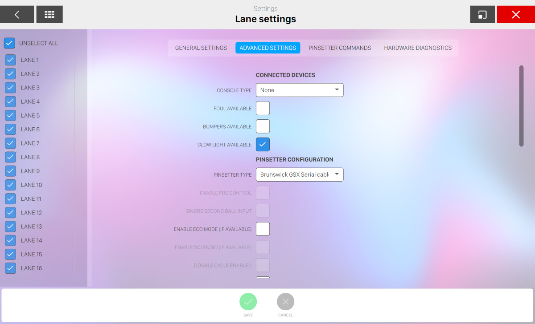The image size is (535, 324).
Task: Open the grid menu icon
Action: point(49,15)
